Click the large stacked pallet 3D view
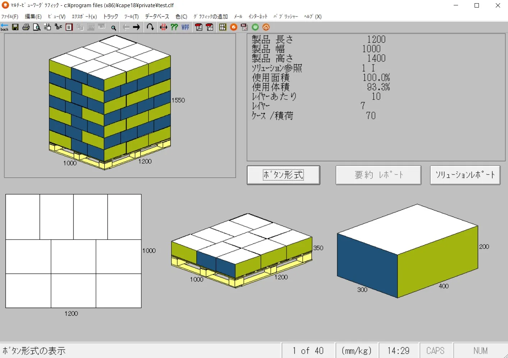The height and width of the screenshot is (358, 508). 110,102
